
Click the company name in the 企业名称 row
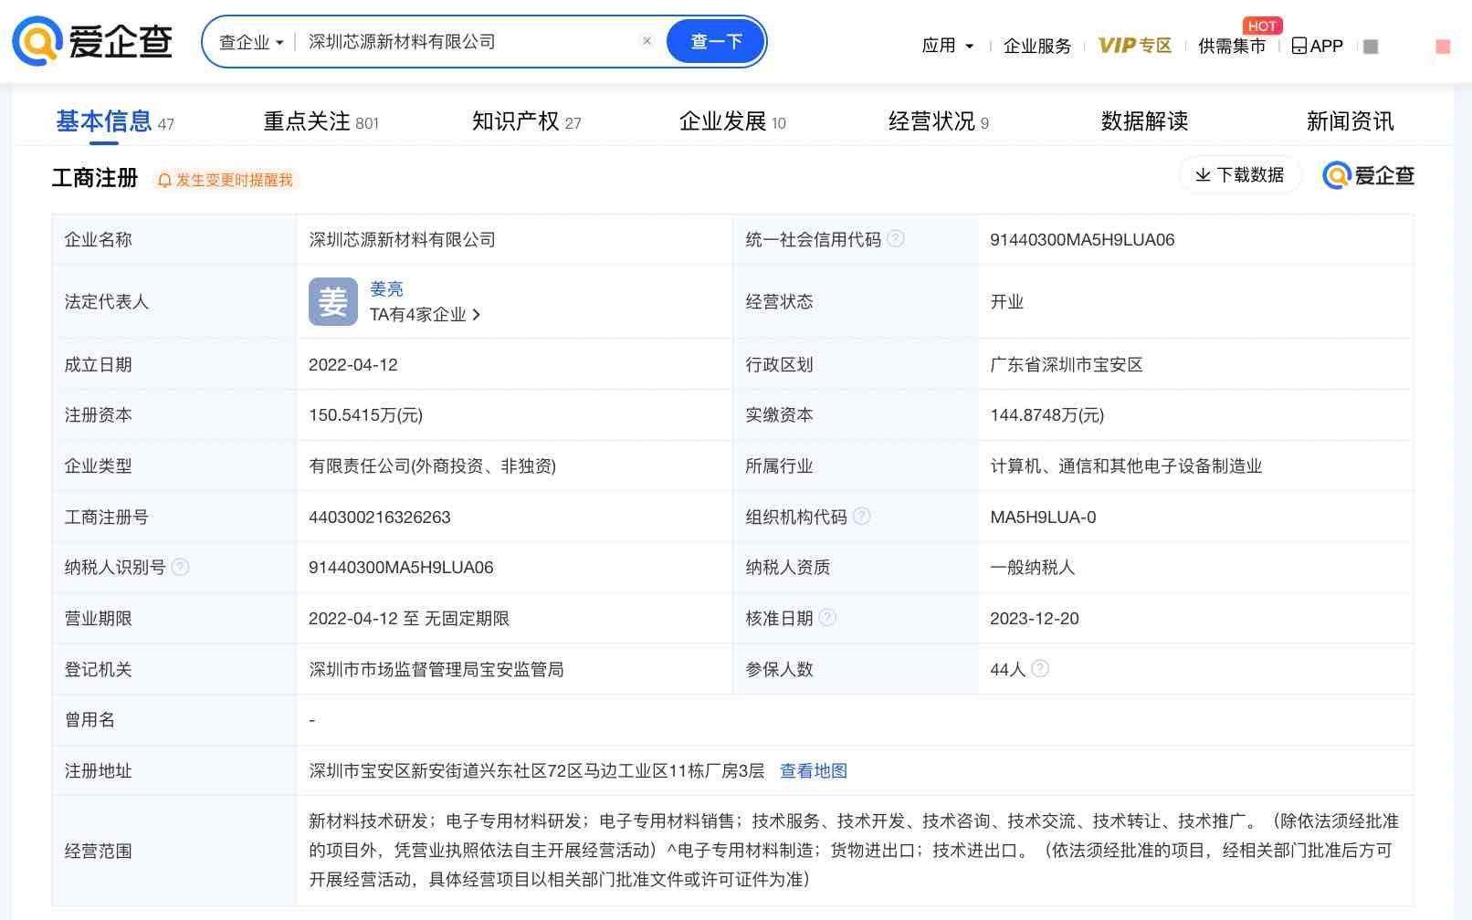(x=402, y=239)
